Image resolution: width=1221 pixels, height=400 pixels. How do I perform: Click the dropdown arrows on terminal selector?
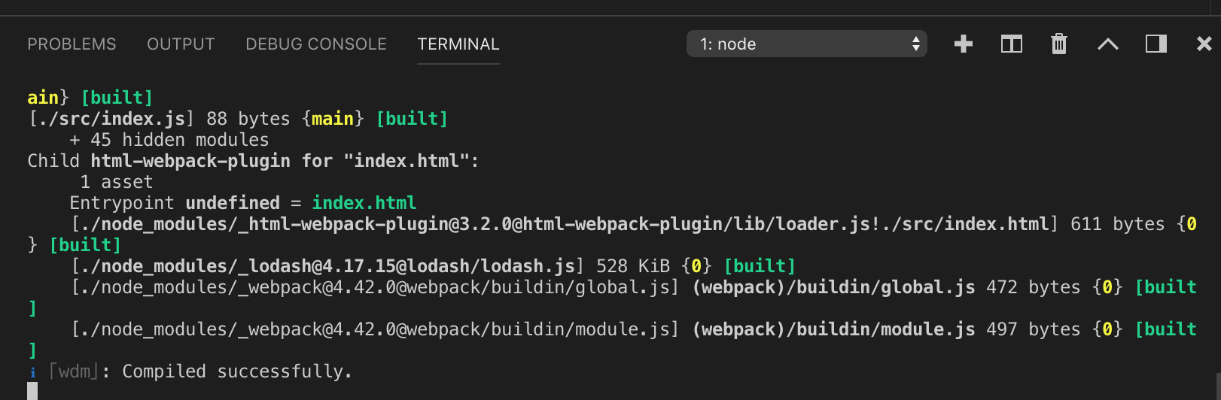(915, 44)
